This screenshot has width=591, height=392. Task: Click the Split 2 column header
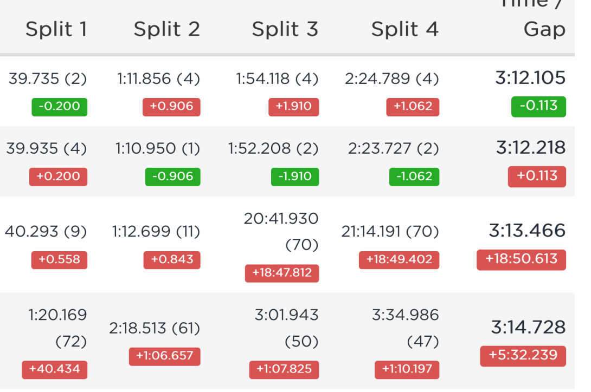[167, 29]
